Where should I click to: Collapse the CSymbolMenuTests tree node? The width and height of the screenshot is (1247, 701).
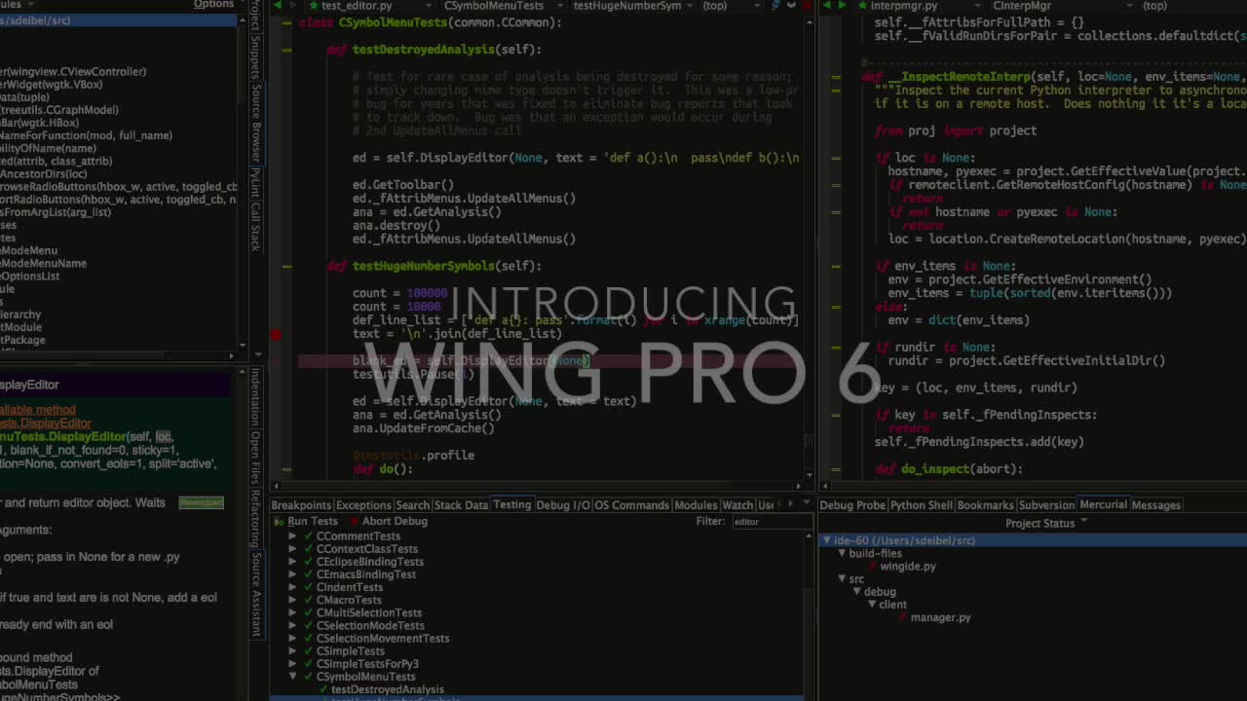tap(292, 677)
